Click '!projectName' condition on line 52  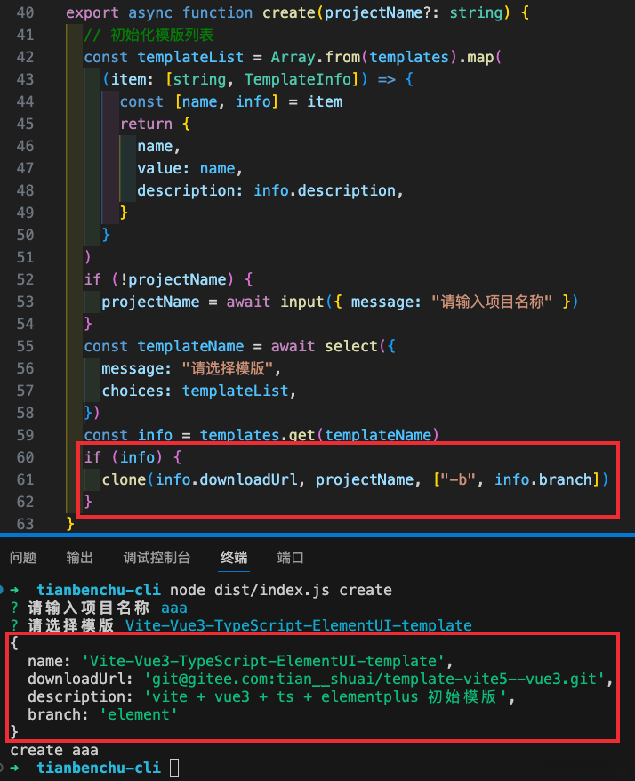pos(173,279)
